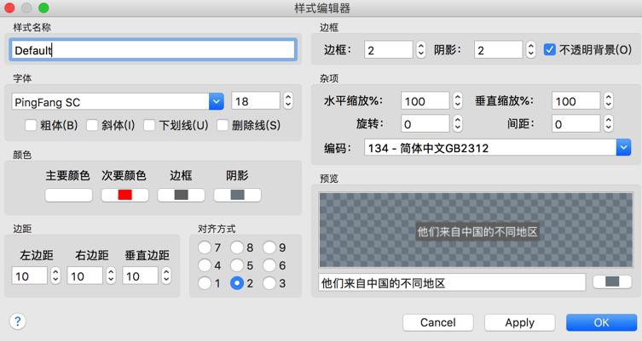
Task: Click the Apply button
Action: [x=519, y=322]
